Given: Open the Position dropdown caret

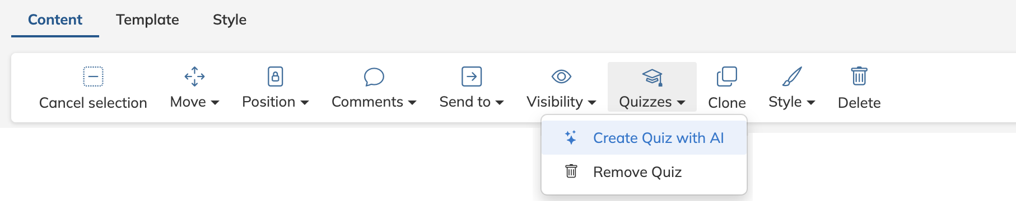Looking at the screenshot, I should click(305, 103).
